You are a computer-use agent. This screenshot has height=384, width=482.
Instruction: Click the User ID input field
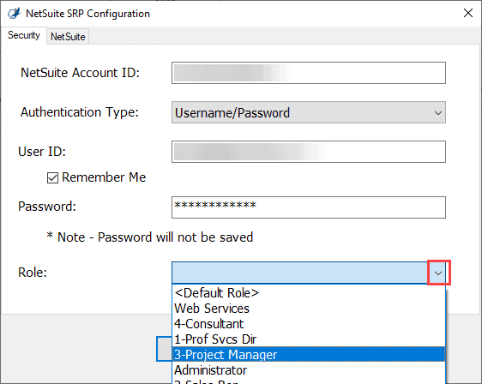[308, 152]
